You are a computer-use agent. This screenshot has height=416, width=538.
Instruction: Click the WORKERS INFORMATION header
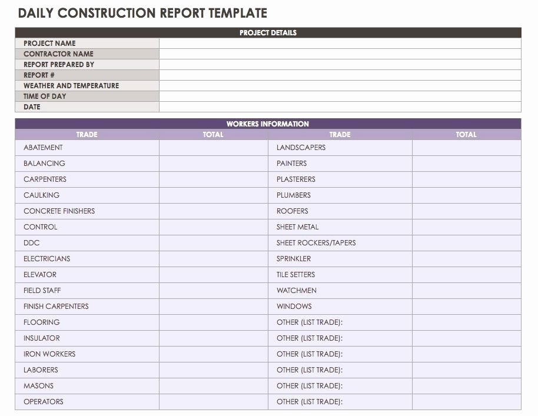(x=268, y=124)
